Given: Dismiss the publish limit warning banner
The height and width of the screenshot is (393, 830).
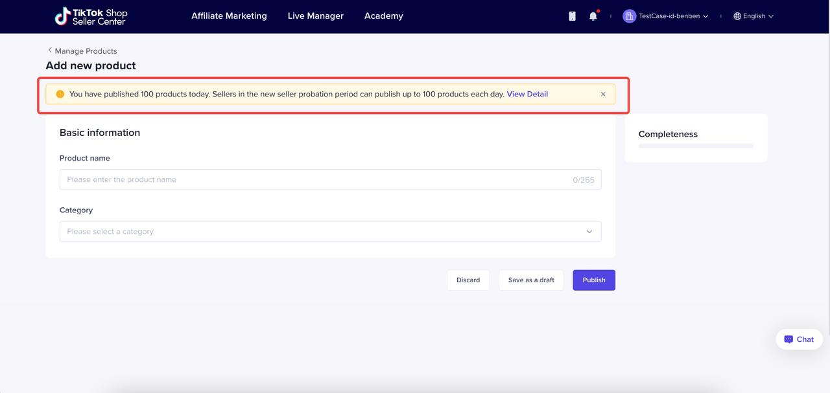Looking at the screenshot, I should 603,94.
